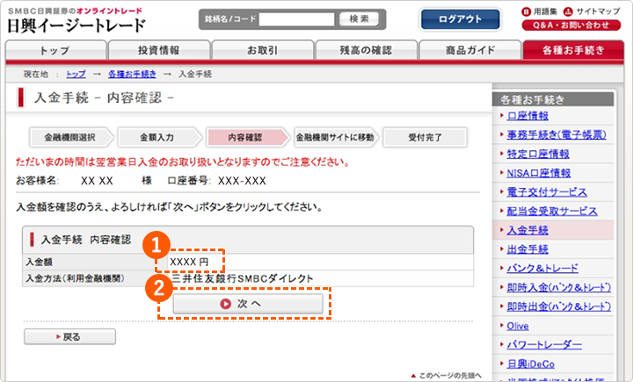633x382 pixels.
Task: Switch to the お取引 tab
Action: (x=262, y=50)
